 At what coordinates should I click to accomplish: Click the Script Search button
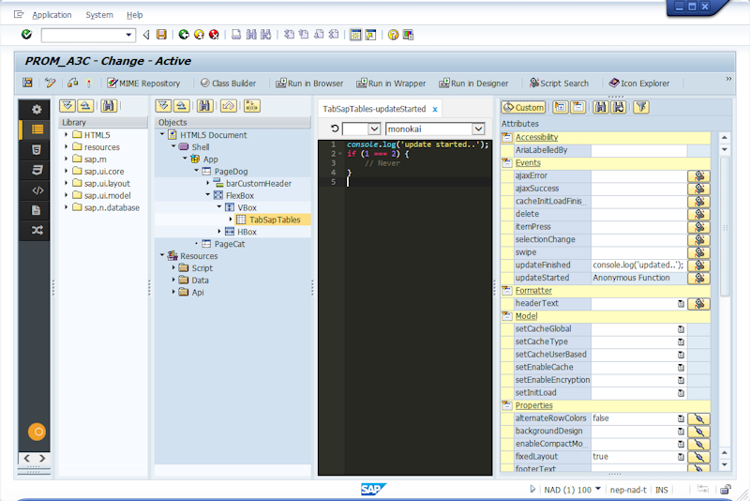tap(559, 83)
